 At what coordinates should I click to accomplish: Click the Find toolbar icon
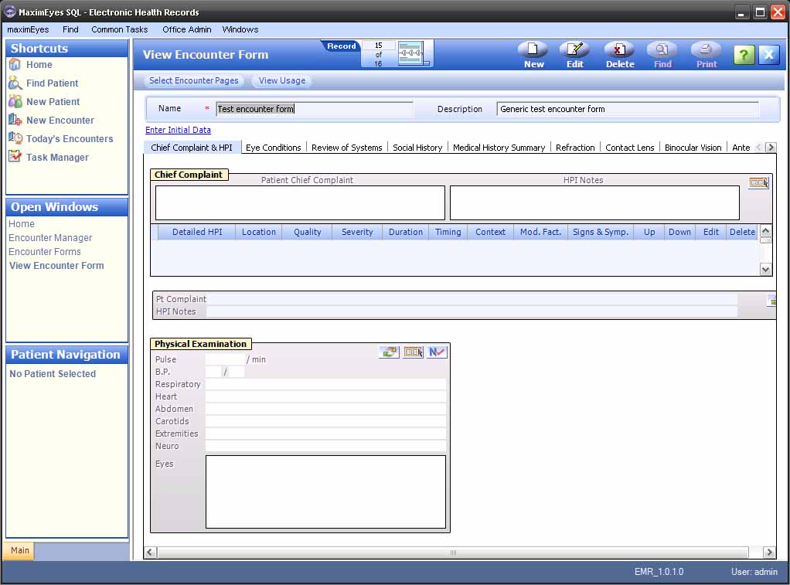pyautogui.click(x=662, y=50)
